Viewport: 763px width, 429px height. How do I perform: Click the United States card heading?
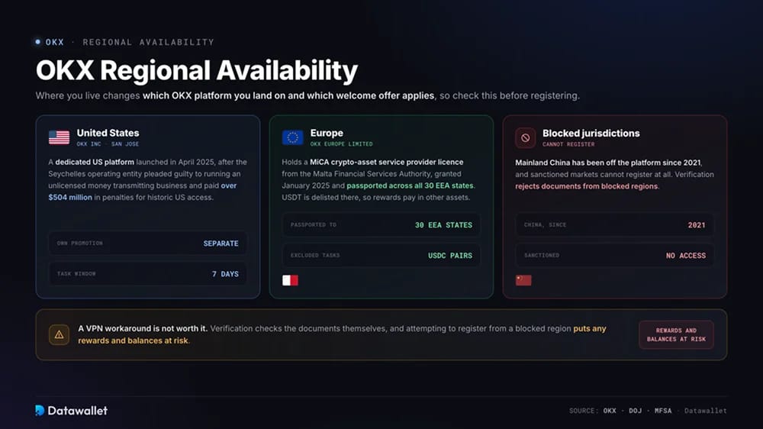coord(108,133)
